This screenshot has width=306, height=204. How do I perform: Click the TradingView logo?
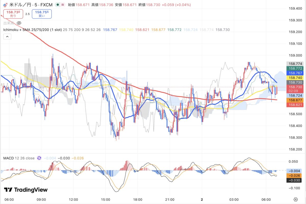pyautogui.click(x=26, y=190)
